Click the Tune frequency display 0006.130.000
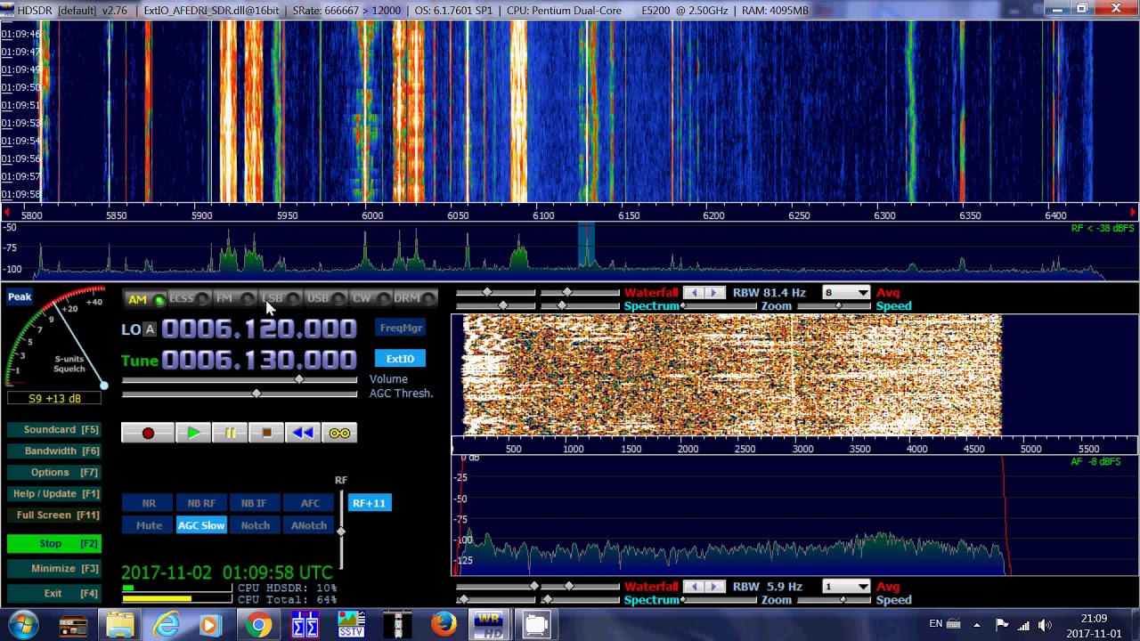The height and width of the screenshot is (641, 1140). (x=259, y=360)
